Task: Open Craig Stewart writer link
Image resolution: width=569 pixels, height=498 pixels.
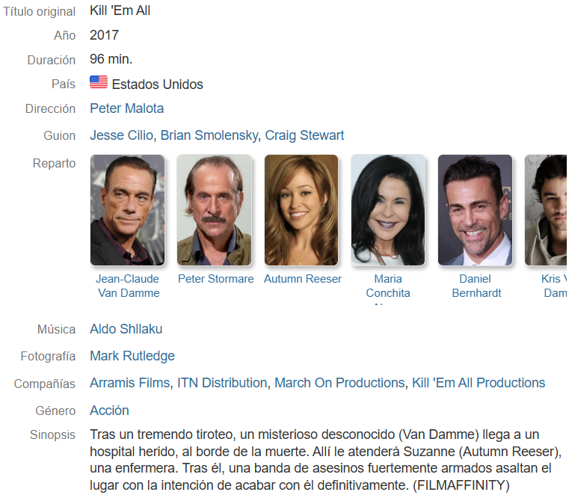Action: pos(304,135)
